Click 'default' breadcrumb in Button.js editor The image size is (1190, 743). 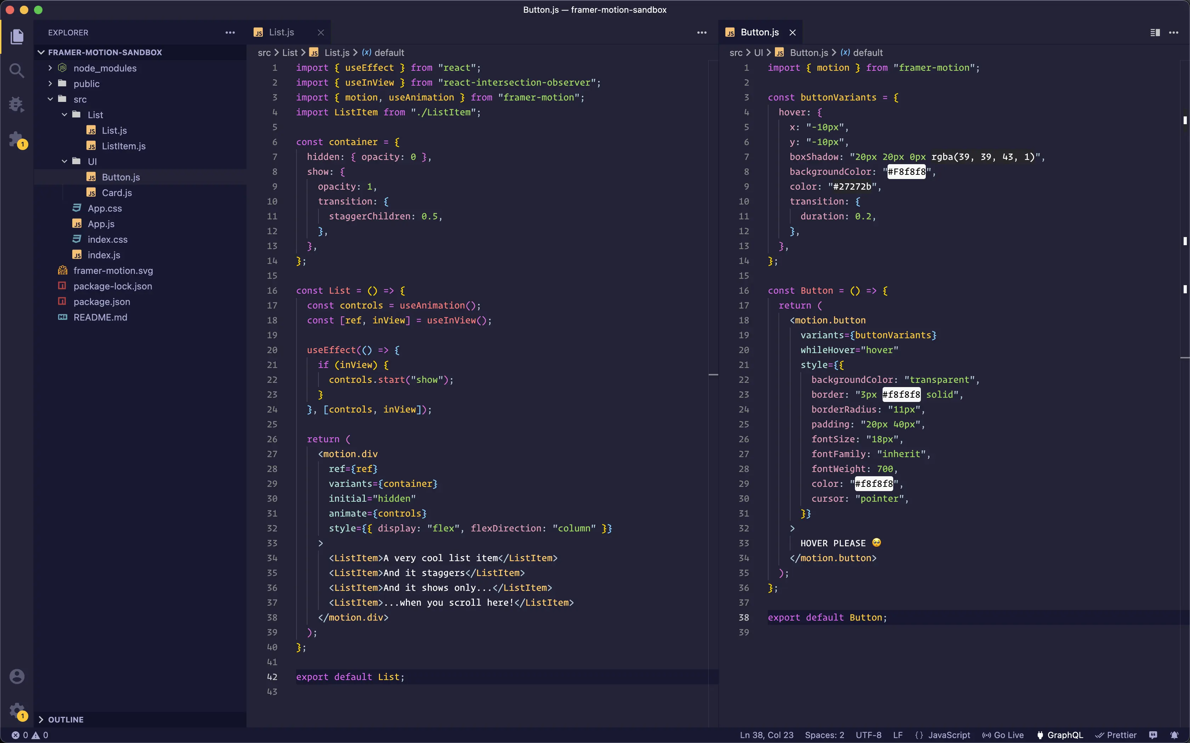[868, 53]
